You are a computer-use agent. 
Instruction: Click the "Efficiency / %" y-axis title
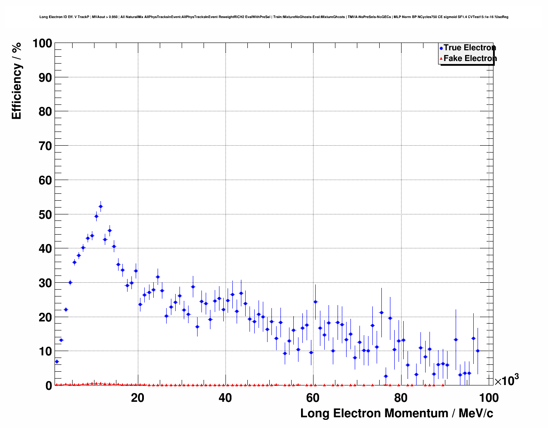click(x=16, y=81)
